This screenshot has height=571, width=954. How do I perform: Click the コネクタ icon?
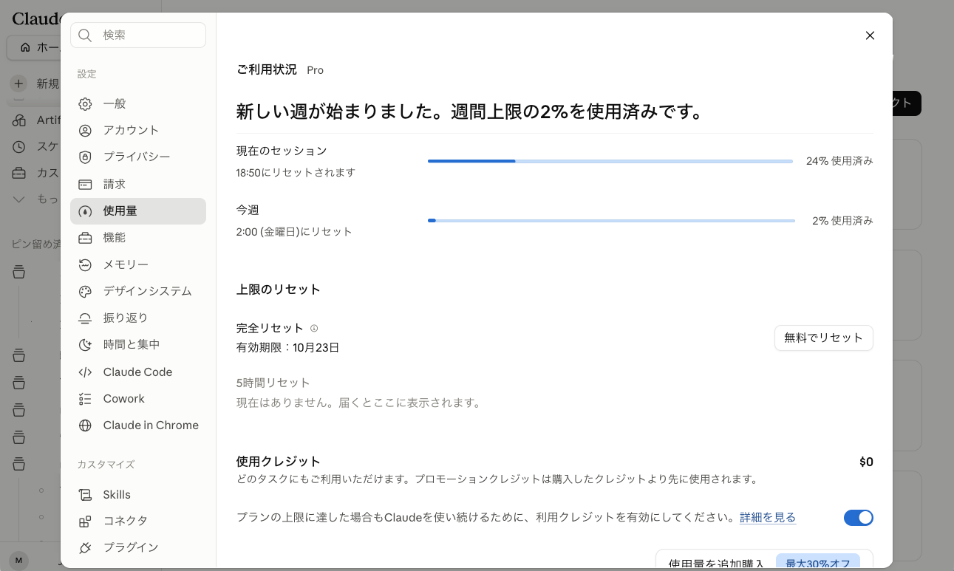tap(85, 522)
